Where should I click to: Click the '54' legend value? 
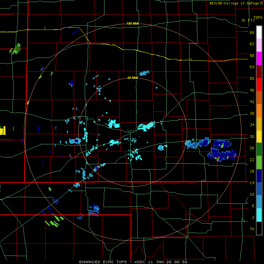tap(252, 67)
